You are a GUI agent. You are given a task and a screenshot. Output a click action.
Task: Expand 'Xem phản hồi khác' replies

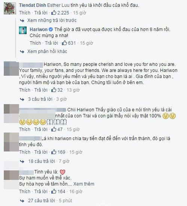click(47, 51)
